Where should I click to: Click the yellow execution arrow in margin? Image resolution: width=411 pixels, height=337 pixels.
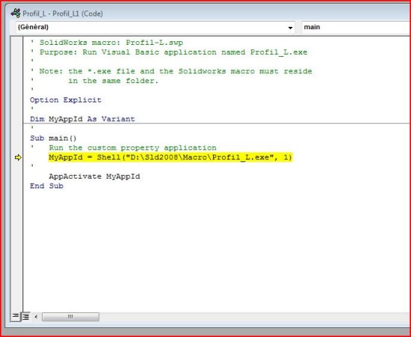click(x=18, y=158)
